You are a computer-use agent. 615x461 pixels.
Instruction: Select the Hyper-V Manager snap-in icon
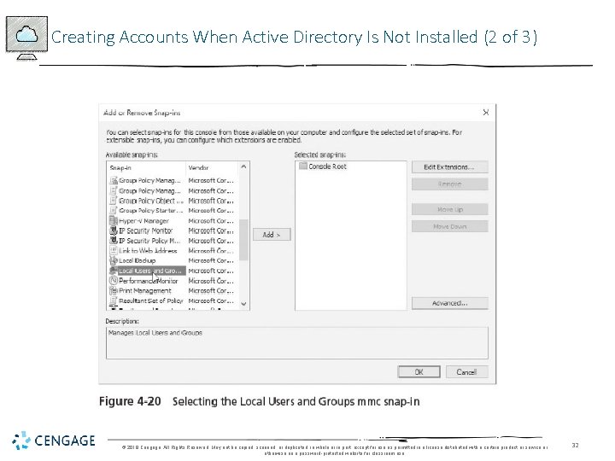[114, 221]
